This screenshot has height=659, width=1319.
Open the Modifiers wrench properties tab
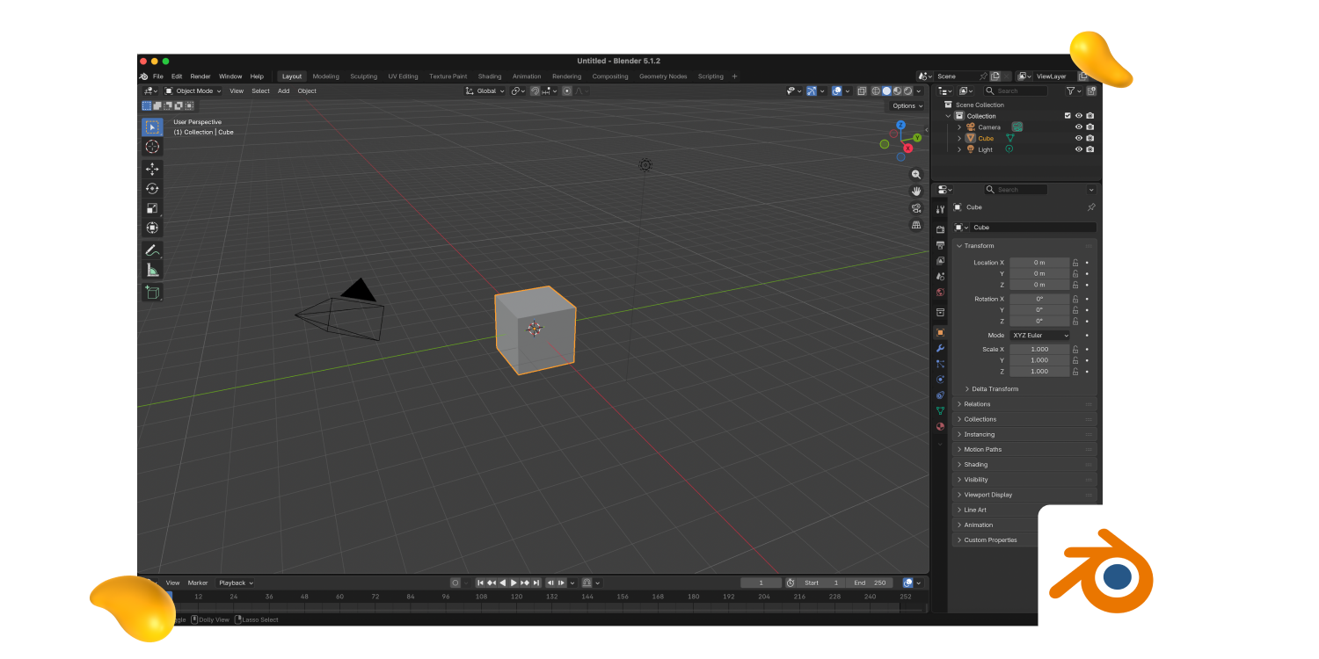tap(940, 348)
